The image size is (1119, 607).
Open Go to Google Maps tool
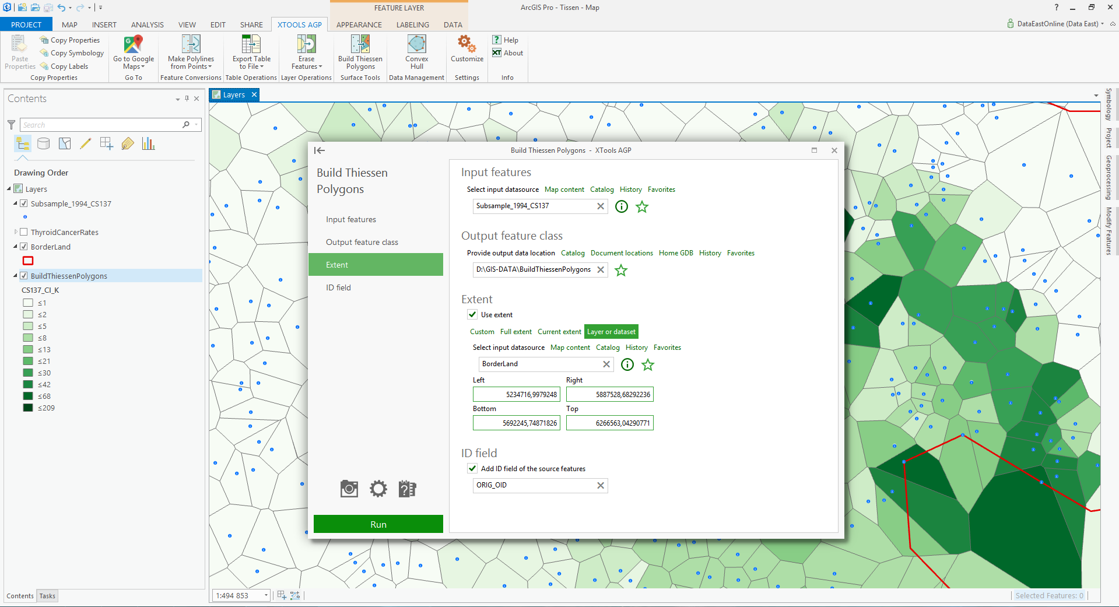tap(134, 52)
